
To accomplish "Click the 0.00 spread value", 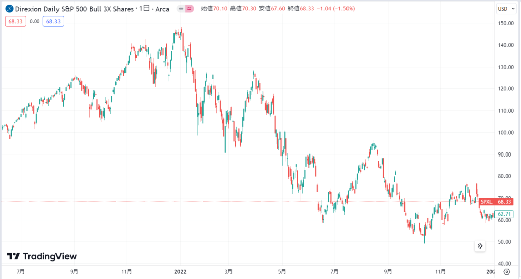I will click(x=34, y=21).
